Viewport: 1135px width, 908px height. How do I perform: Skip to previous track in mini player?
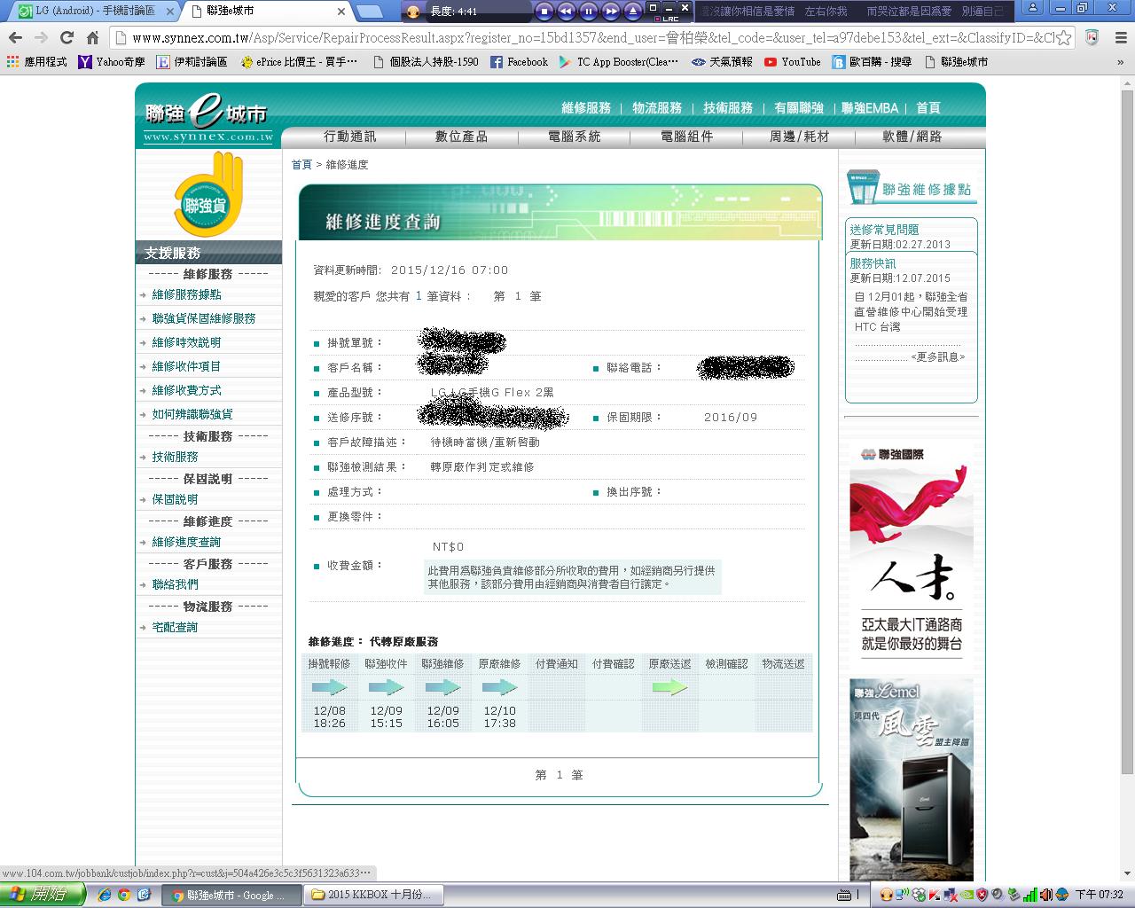[567, 12]
